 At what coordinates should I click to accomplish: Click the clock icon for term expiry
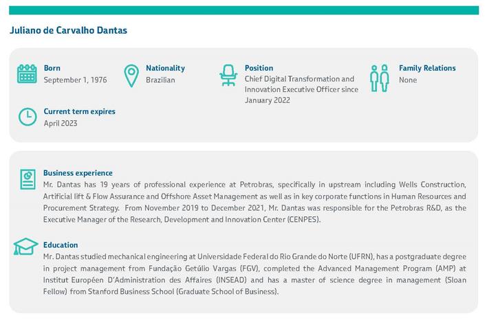[x=27, y=117]
